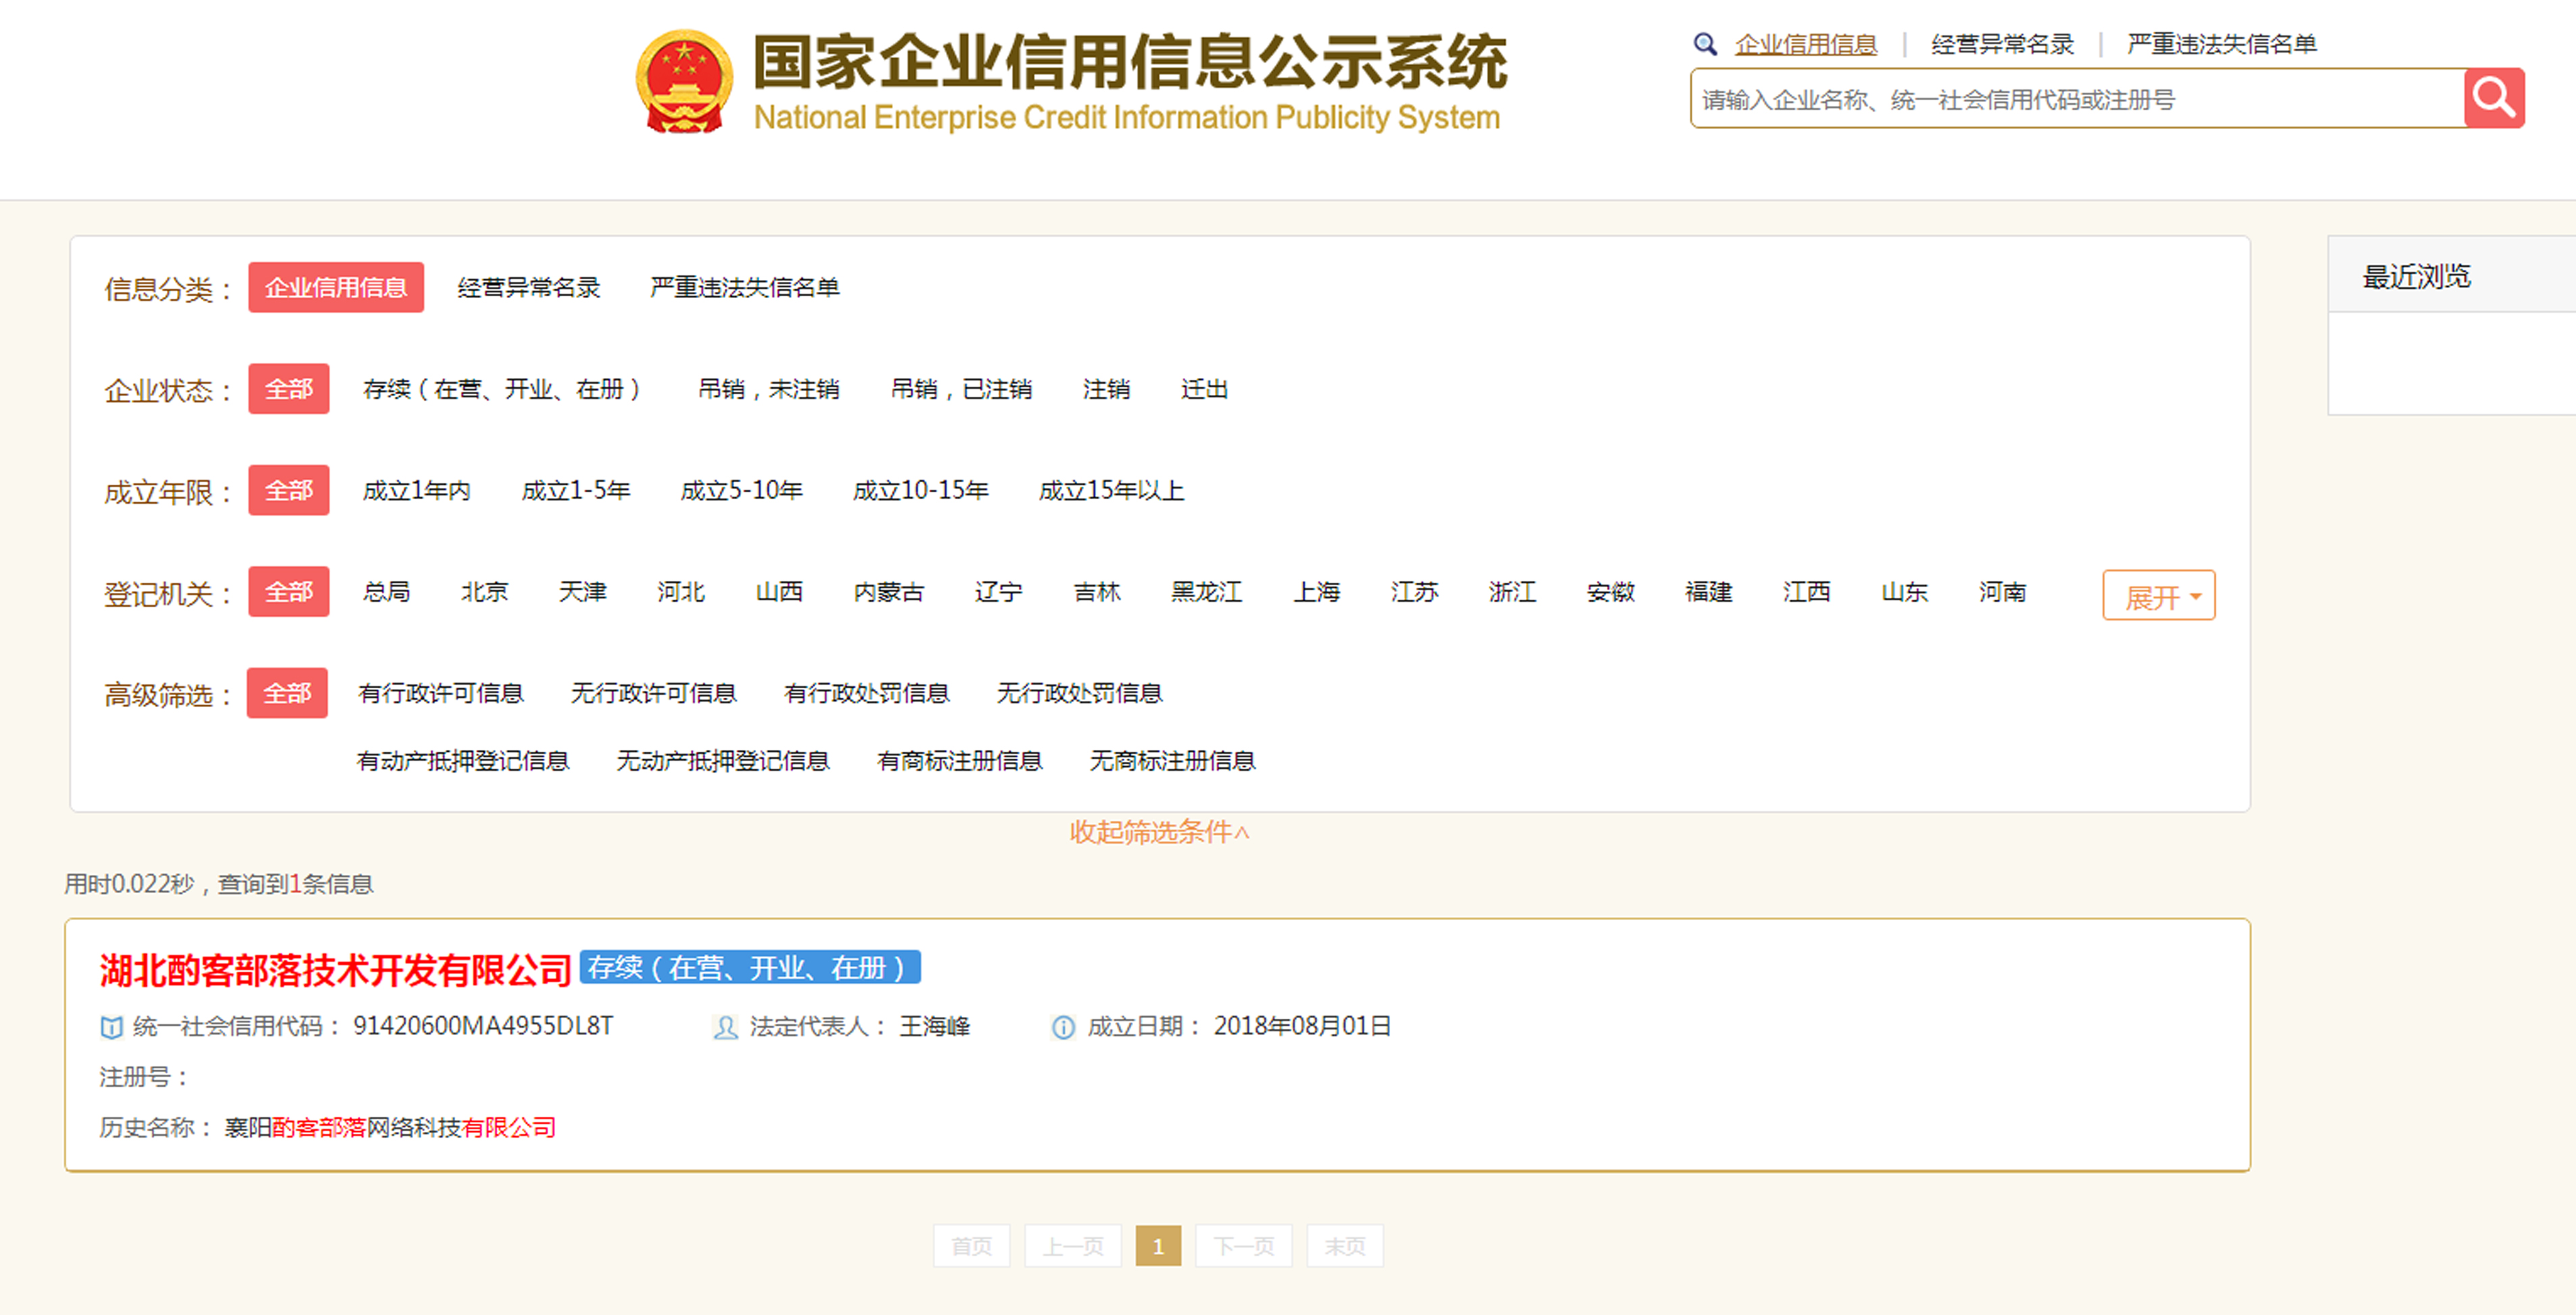Image resolution: width=2576 pixels, height=1315 pixels.
Task: Select 成立1-5年 establishment filter
Action: [x=575, y=491]
